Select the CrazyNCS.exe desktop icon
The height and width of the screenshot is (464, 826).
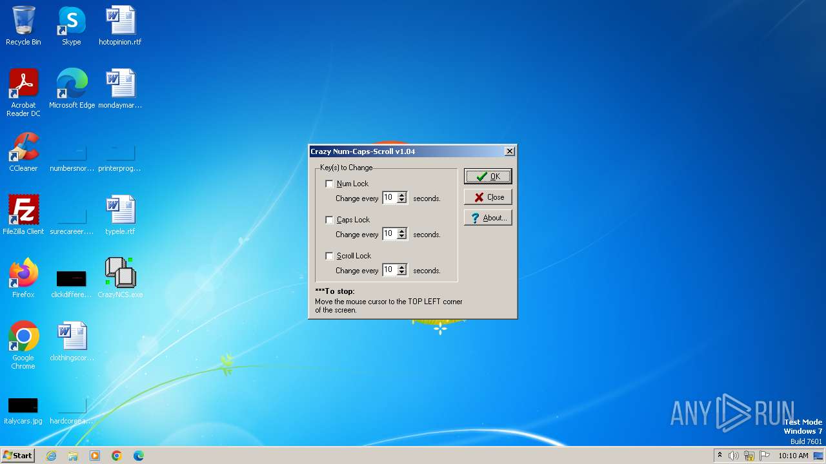tap(120, 278)
